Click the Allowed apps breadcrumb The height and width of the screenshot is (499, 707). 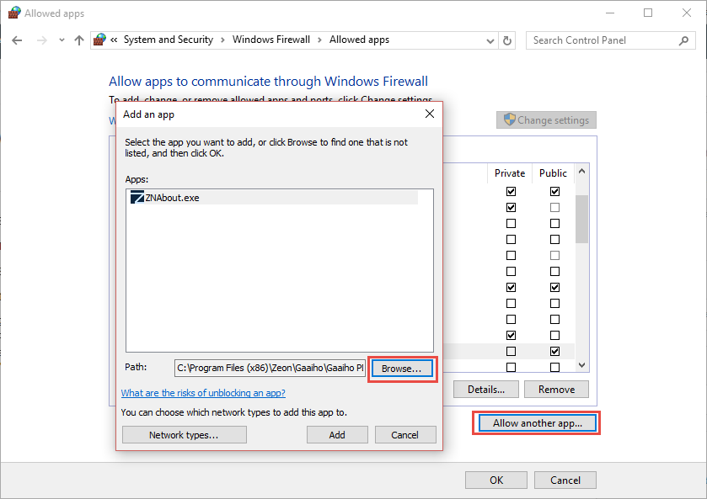(359, 40)
